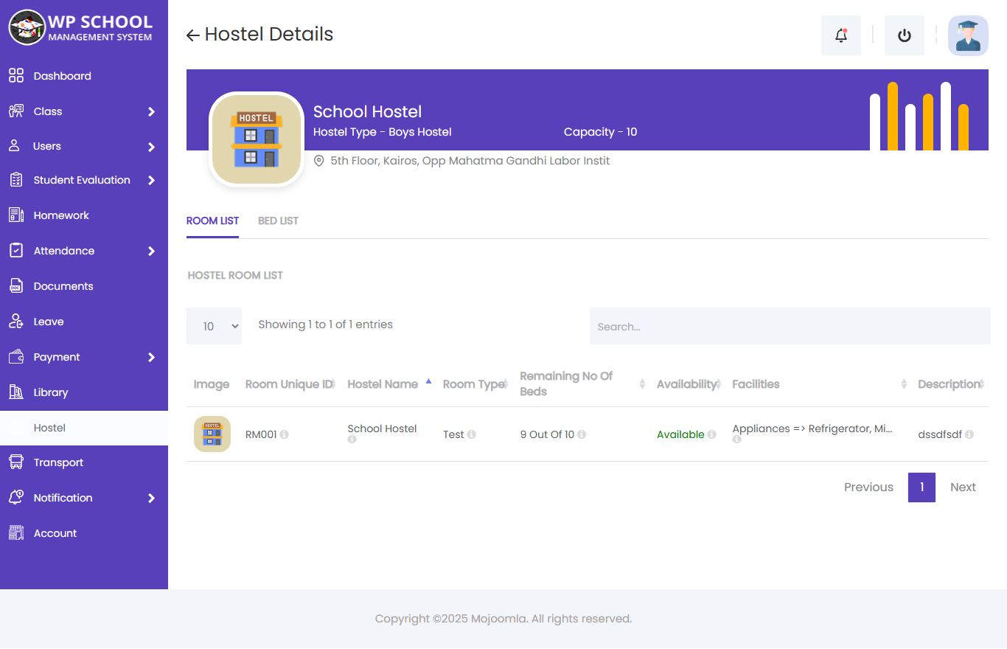Sort by Room Unique ID column
1007x649 pixels.
tap(289, 383)
